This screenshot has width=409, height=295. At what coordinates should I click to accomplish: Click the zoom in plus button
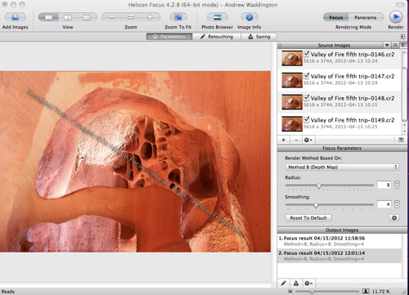pos(150,17)
